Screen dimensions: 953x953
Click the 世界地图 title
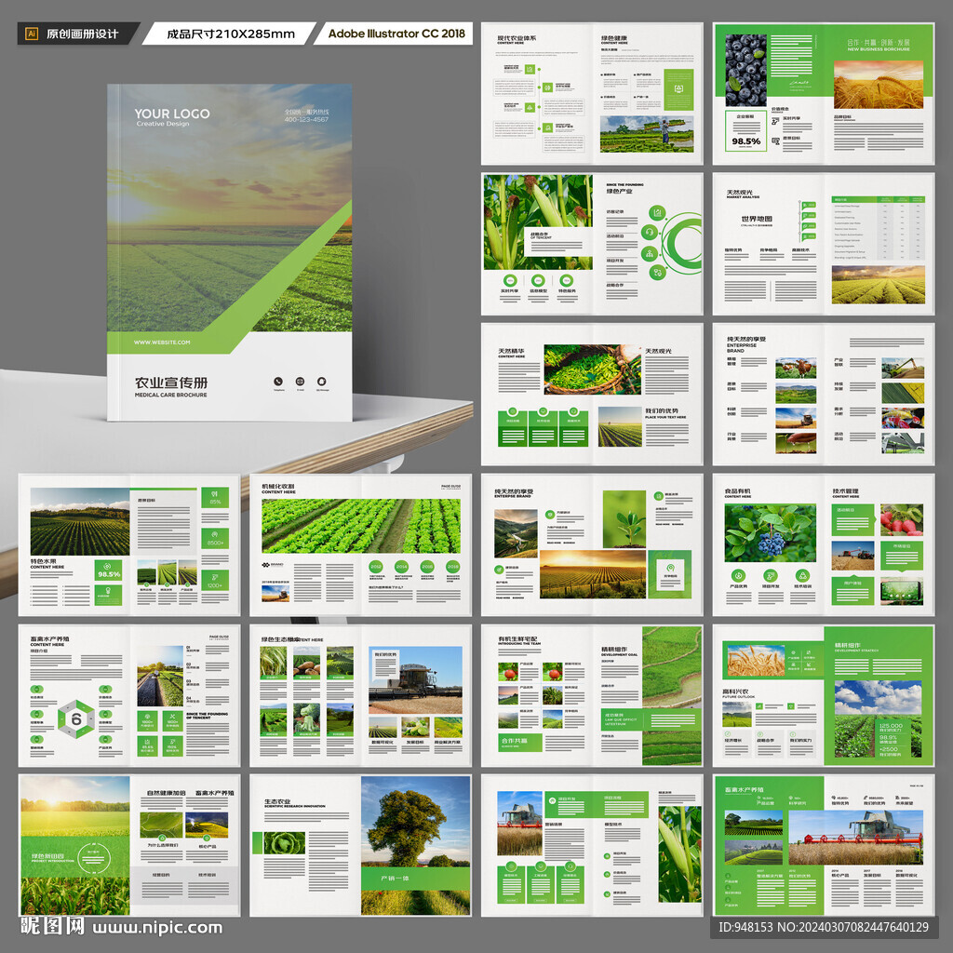coord(757,219)
